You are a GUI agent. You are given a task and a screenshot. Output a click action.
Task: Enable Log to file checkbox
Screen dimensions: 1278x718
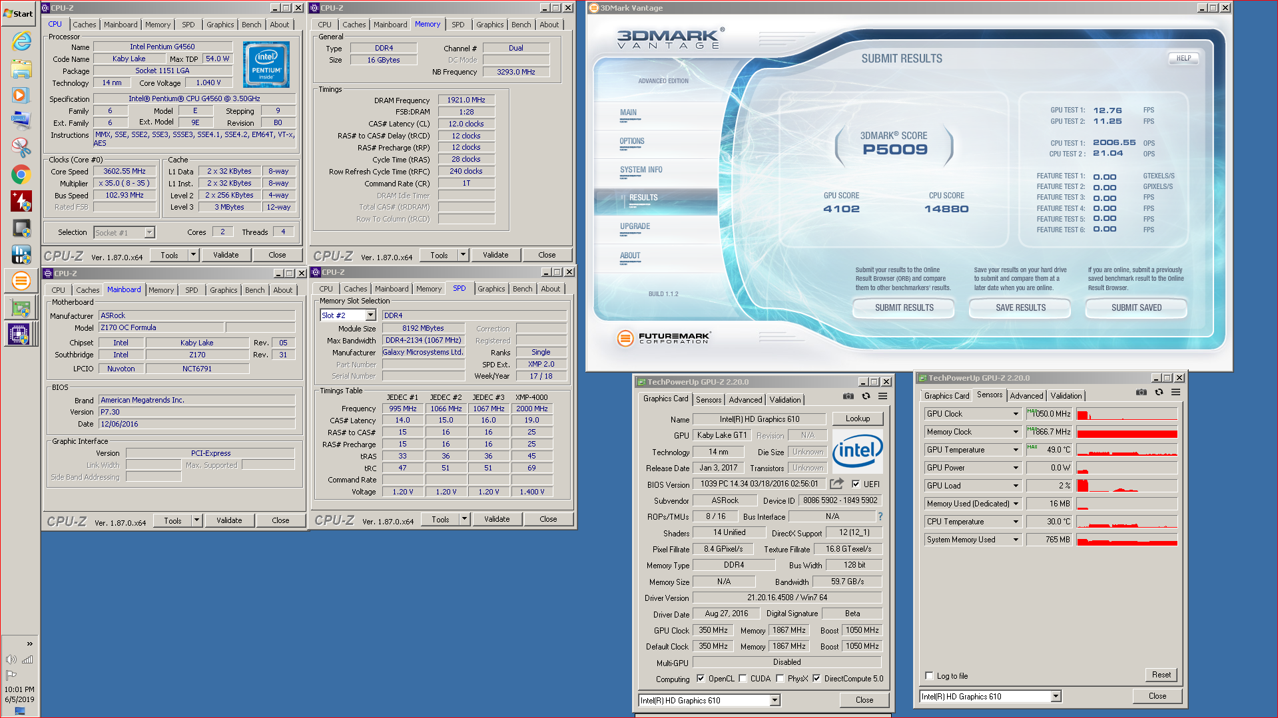pos(929,676)
